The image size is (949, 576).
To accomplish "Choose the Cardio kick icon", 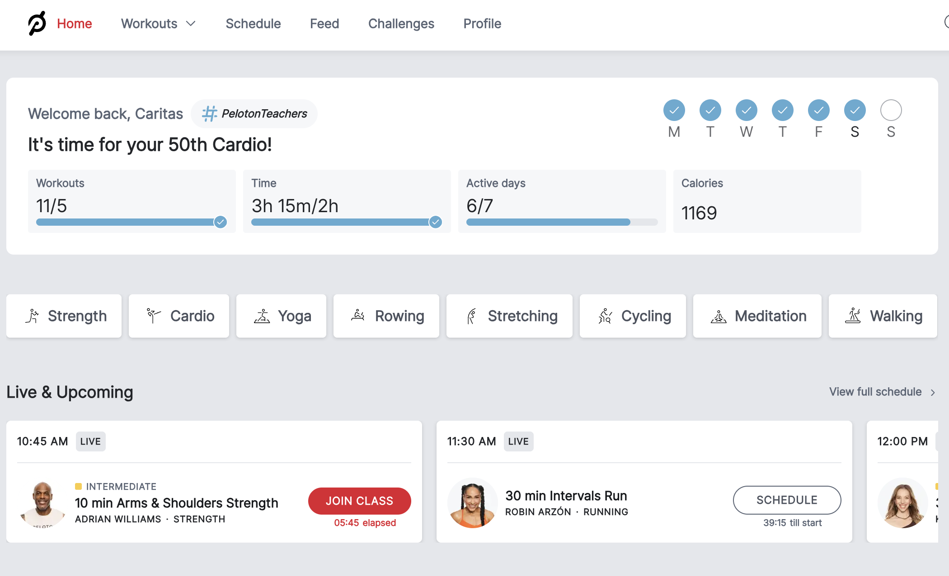I will tap(154, 316).
